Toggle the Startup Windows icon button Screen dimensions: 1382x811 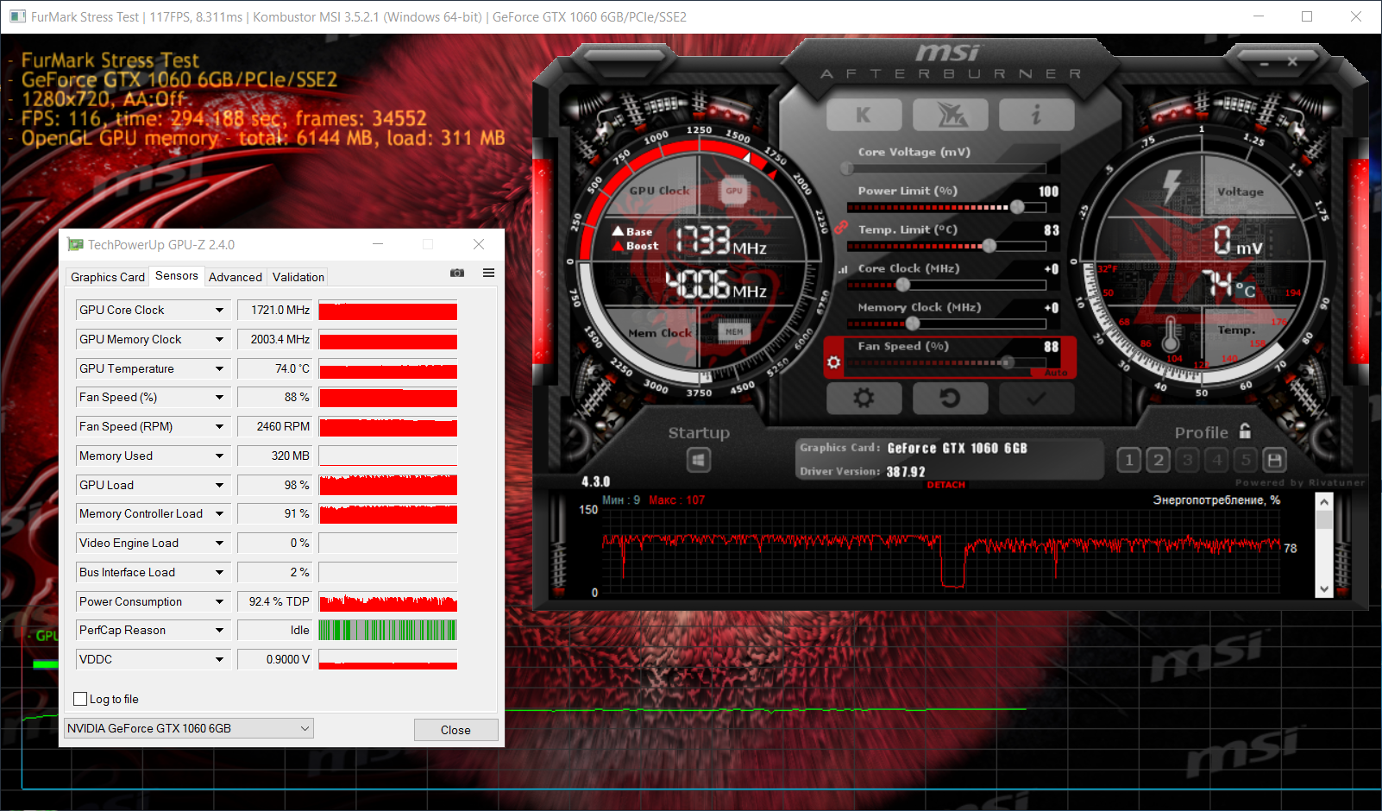click(x=699, y=460)
